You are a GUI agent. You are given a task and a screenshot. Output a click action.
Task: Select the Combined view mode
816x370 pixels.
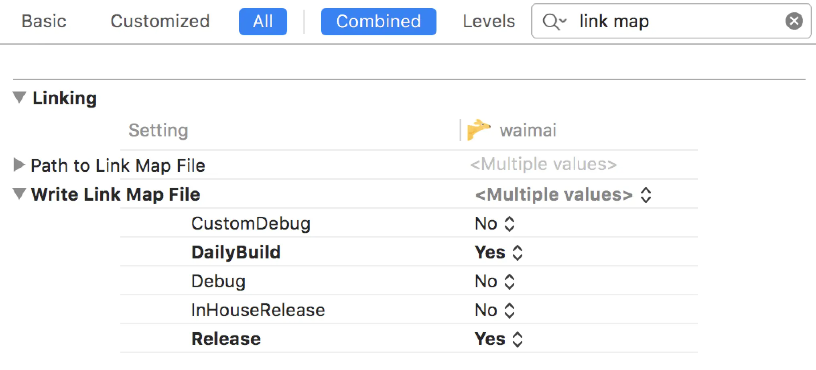378,22
